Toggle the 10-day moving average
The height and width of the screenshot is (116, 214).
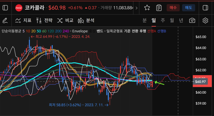pos(28,31)
